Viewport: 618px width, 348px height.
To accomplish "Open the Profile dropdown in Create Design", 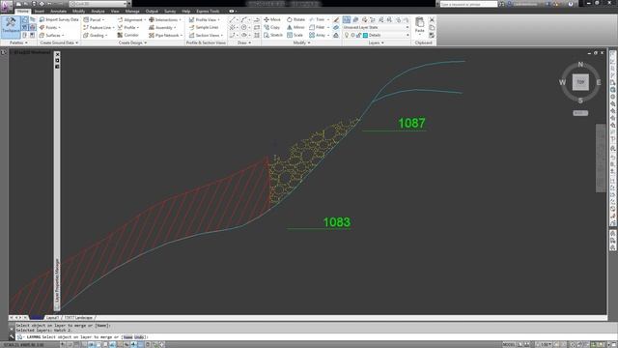I will click(x=128, y=27).
